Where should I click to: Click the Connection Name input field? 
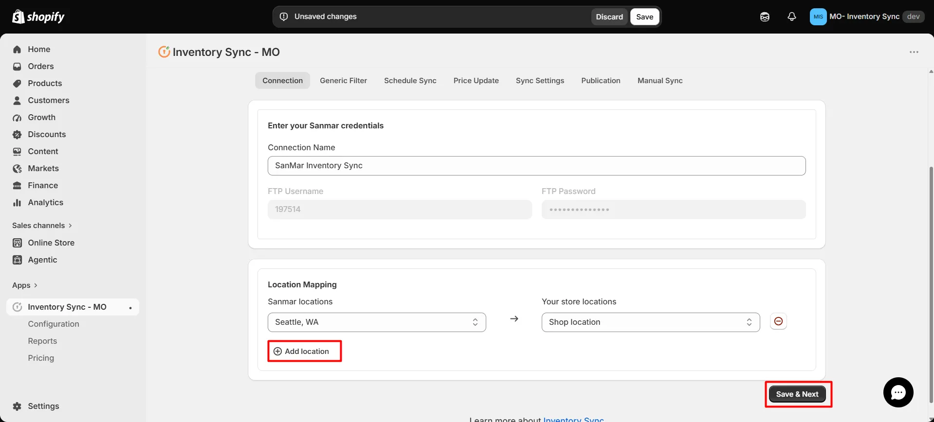click(536, 166)
